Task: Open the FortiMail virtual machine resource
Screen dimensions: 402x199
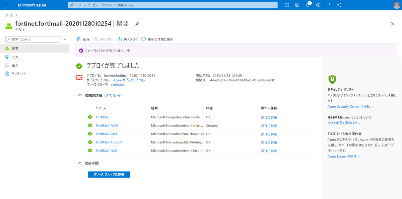Action: (103, 117)
